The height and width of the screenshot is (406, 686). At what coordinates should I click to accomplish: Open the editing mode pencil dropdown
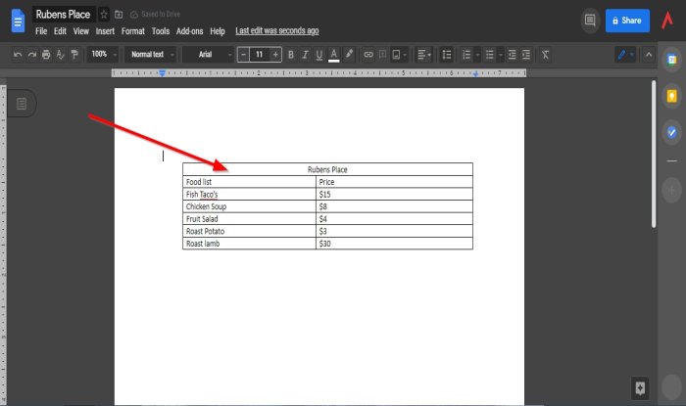[x=625, y=55]
